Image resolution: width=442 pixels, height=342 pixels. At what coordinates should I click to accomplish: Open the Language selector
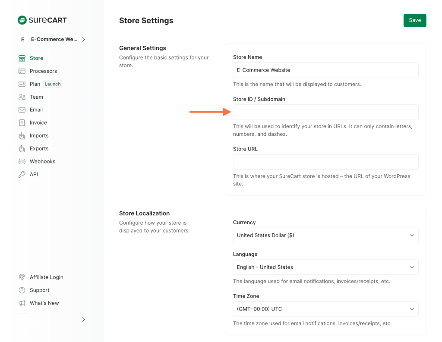point(325,267)
